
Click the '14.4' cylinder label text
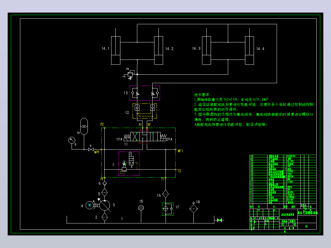coord(260,49)
